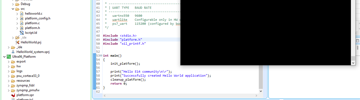Click the editor horizontal scrollbar right arrow
Image resolution: width=360 pixels, height=100 pixels.
click(256, 95)
